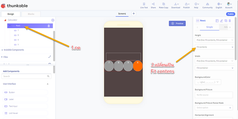Image resolution: width=238 pixels, height=119 pixels.
Task: Delete Row1 from properties panel trash
Action: [x=230, y=21]
